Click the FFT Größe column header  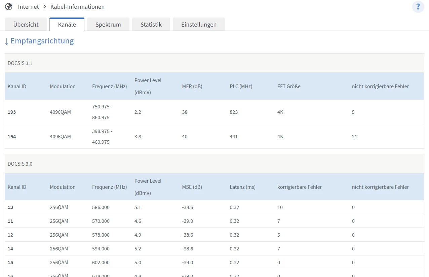coord(289,86)
